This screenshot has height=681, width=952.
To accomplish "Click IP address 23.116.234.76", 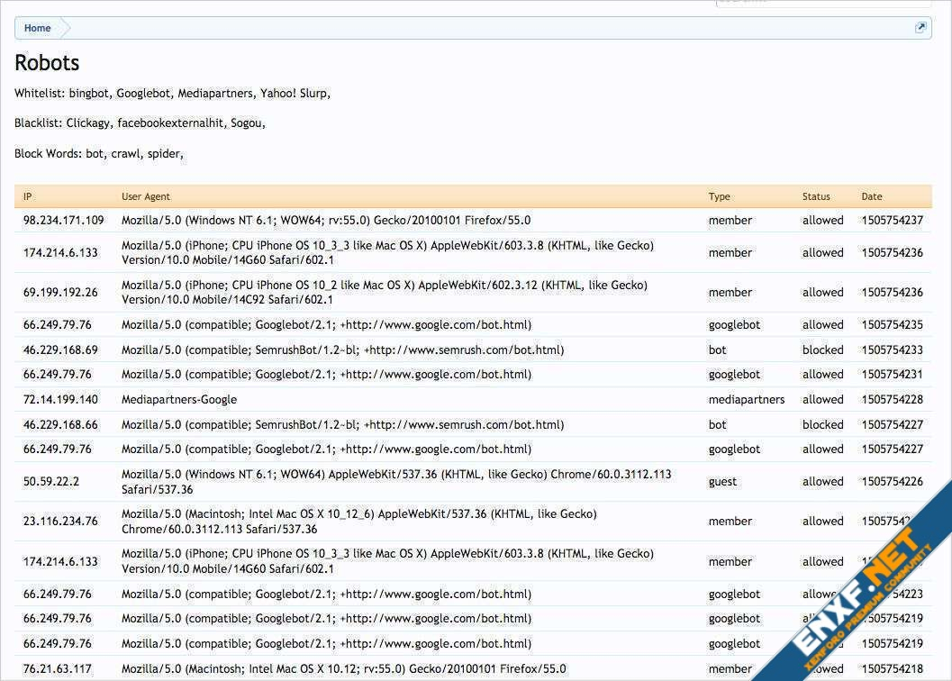I will (x=60, y=521).
